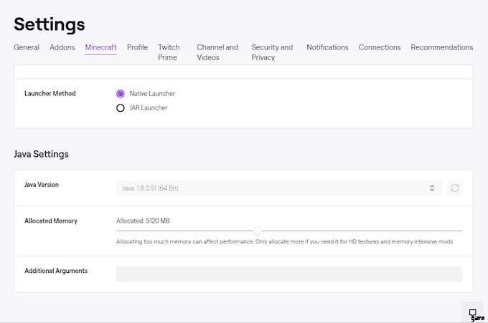Screen dimensions: 488x323
Task: Click the Java version refresh icon
Action: click(454, 188)
